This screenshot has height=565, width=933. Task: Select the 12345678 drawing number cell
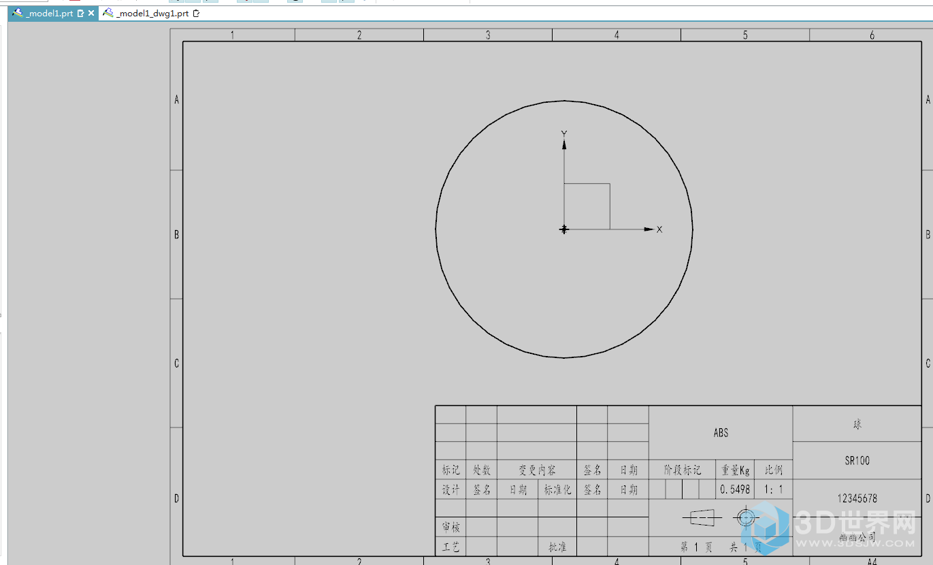857,498
